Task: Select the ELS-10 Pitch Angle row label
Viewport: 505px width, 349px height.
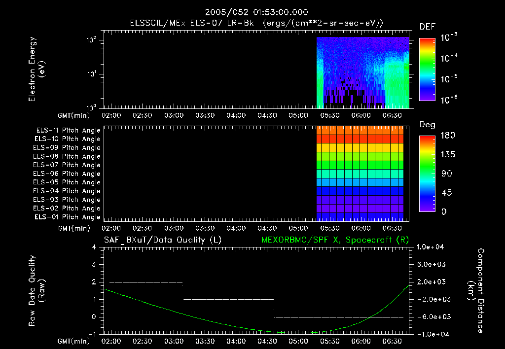Action: click(x=68, y=139)
